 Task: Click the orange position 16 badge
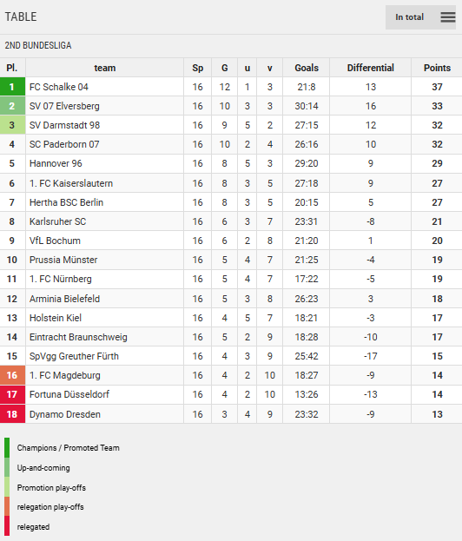click(x=12, y=375)
